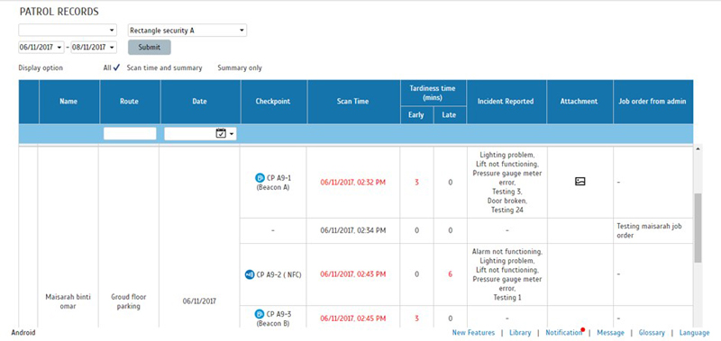Click the Name column header
Viewport: 721px width, 341px height.
click(x=68, y=102)
